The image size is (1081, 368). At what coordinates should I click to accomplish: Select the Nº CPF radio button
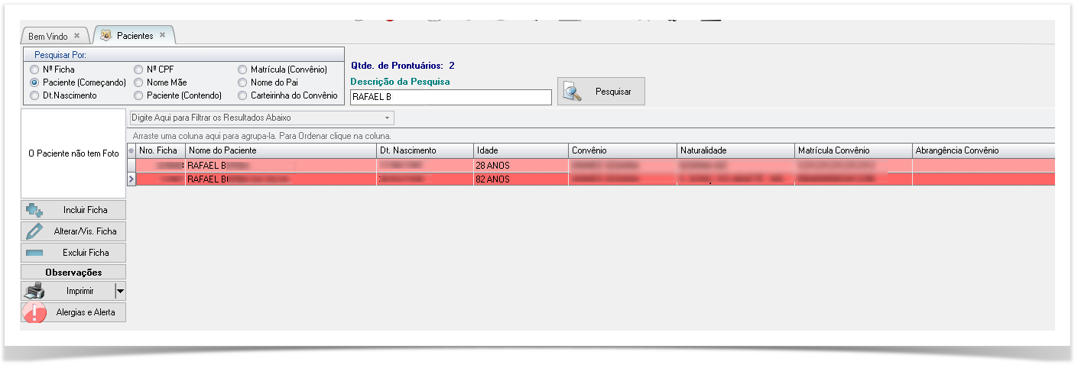tap(138, 69)
